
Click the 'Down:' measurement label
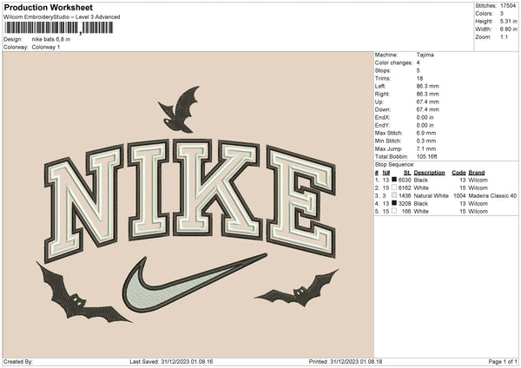[383, 109]
